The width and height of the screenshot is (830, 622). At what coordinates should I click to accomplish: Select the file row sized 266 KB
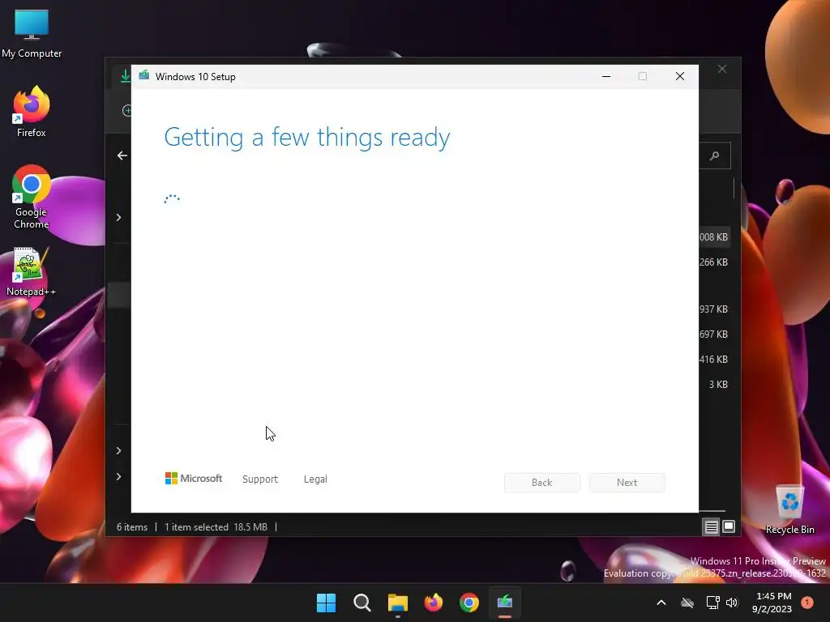pyautogui.click(x=713, y=262)
